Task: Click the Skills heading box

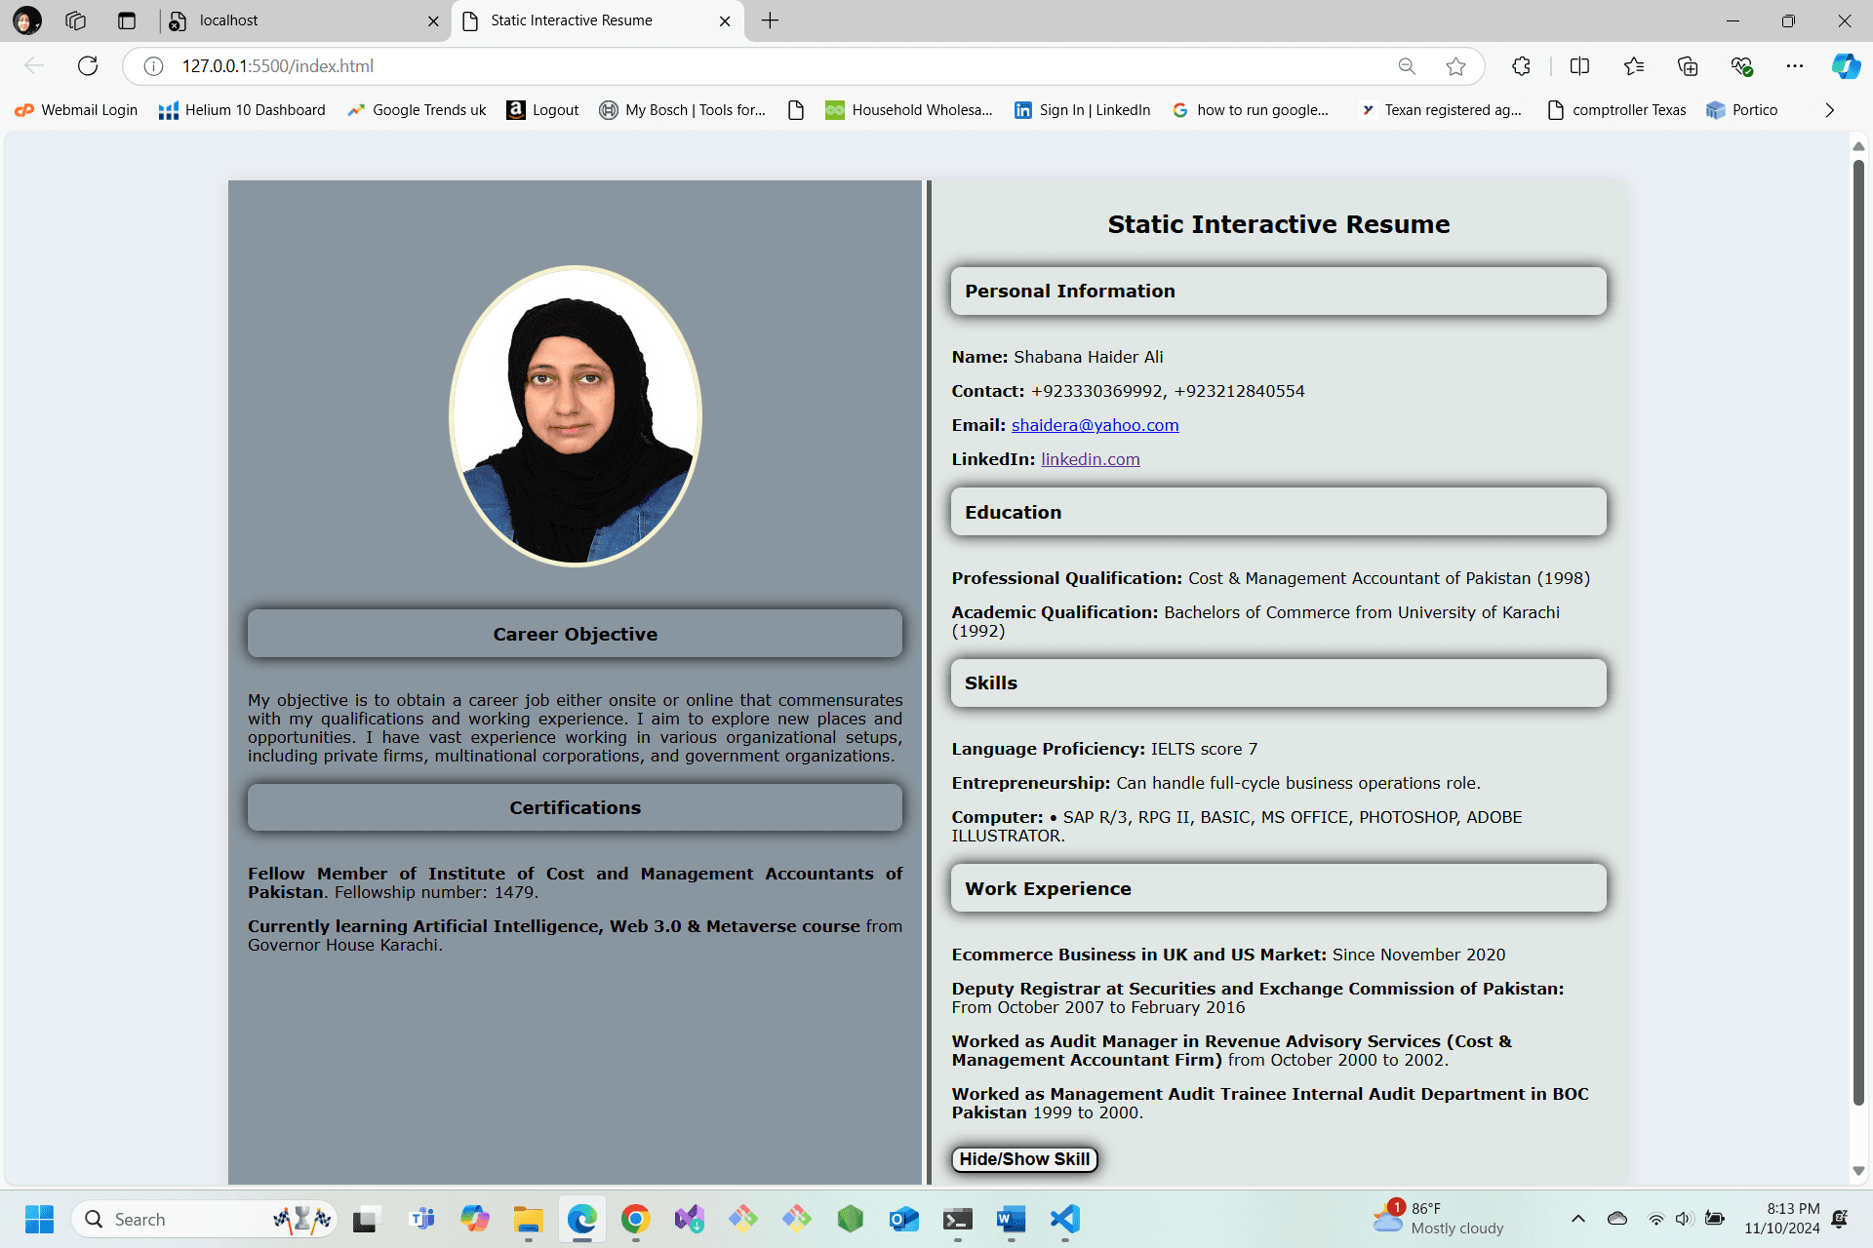Action: pyautogui.click(x=1278, y=682)
